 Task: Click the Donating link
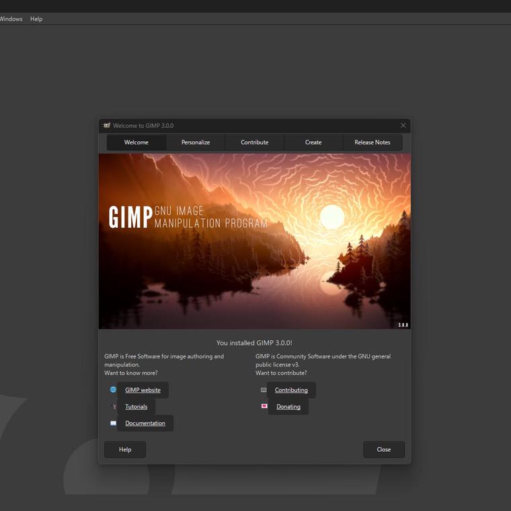288,407
